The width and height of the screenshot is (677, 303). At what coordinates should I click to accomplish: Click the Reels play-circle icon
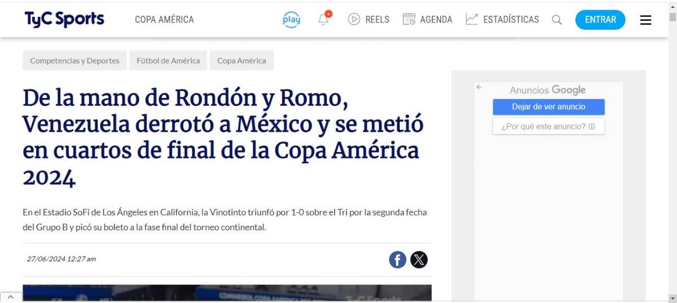tap(354, 19)
